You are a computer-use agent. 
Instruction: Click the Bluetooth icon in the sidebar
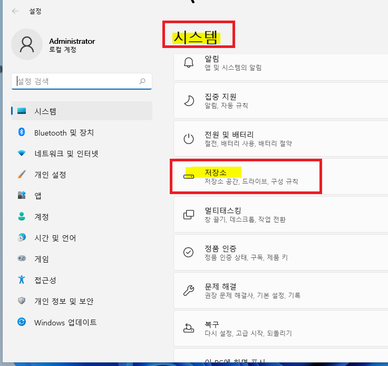point(22,132)
